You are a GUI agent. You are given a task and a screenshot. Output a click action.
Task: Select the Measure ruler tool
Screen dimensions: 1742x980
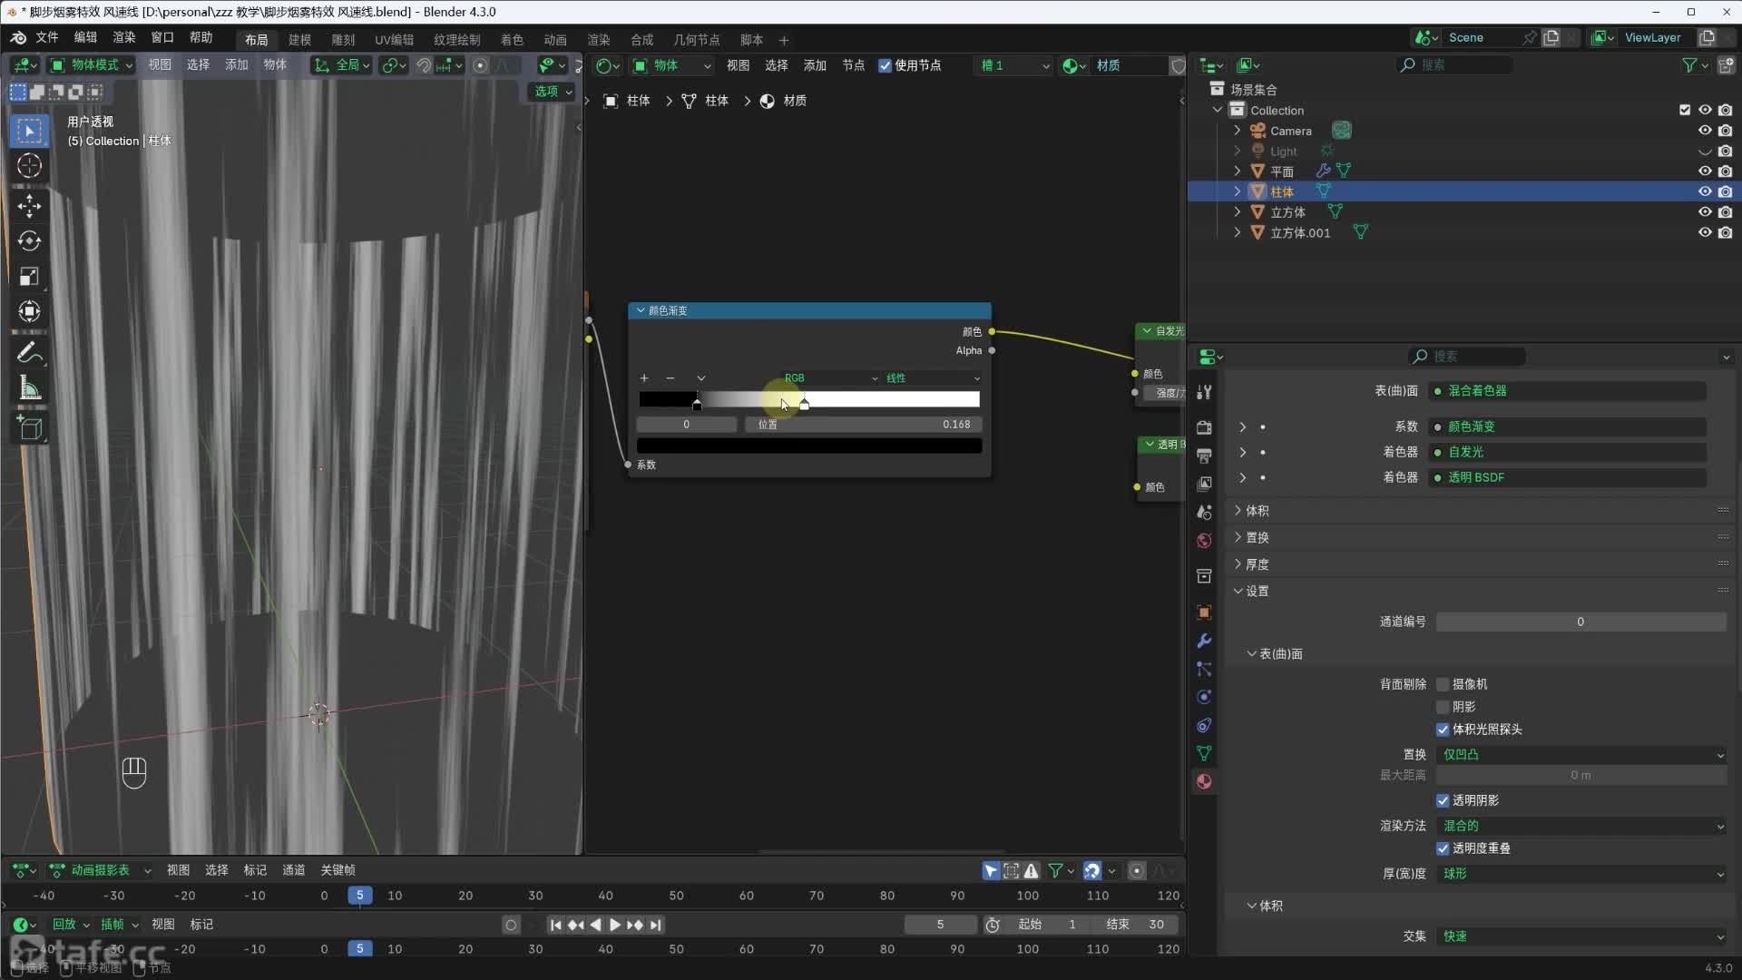pos(29,389)
